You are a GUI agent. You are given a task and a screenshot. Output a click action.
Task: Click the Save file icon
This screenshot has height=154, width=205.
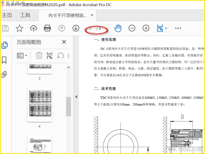[5, 28]
